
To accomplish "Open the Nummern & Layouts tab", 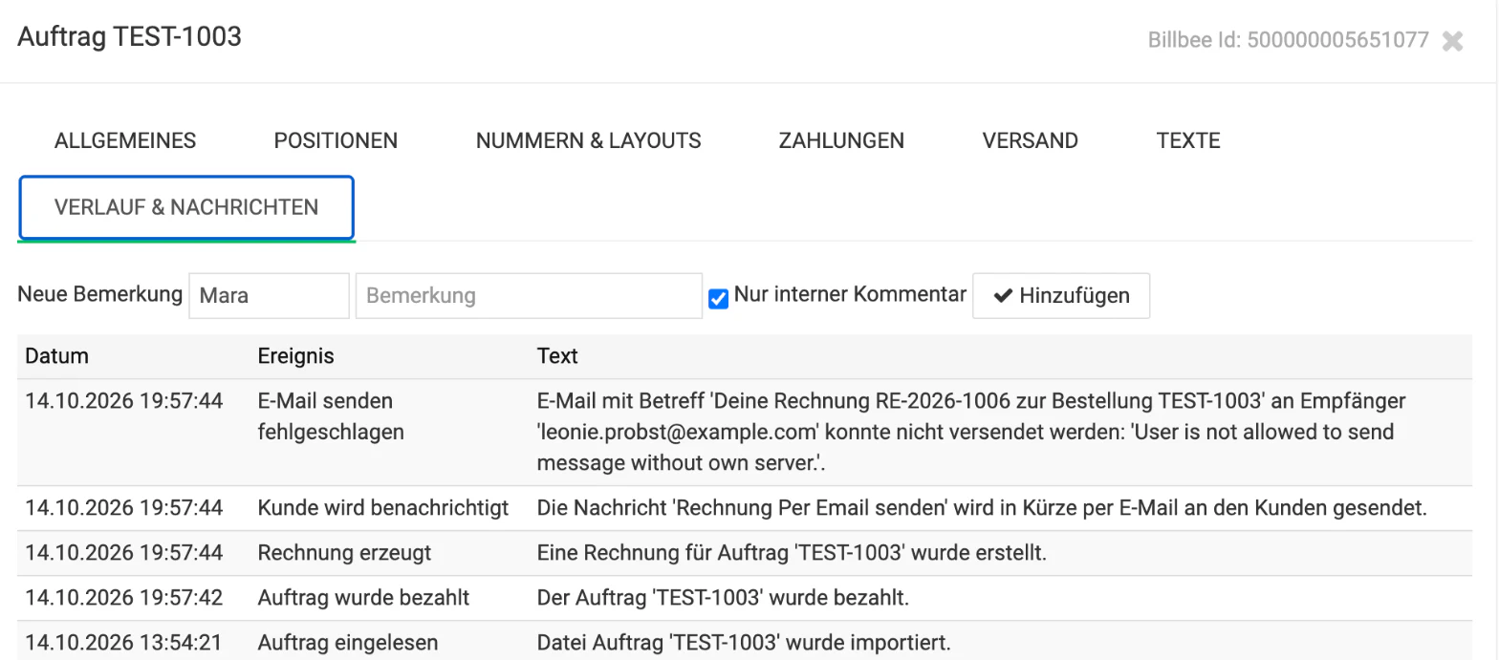I will coord(588,140).
